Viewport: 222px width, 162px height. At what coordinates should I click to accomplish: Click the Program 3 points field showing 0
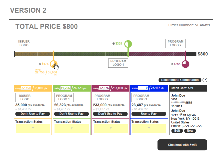point(143,88)
